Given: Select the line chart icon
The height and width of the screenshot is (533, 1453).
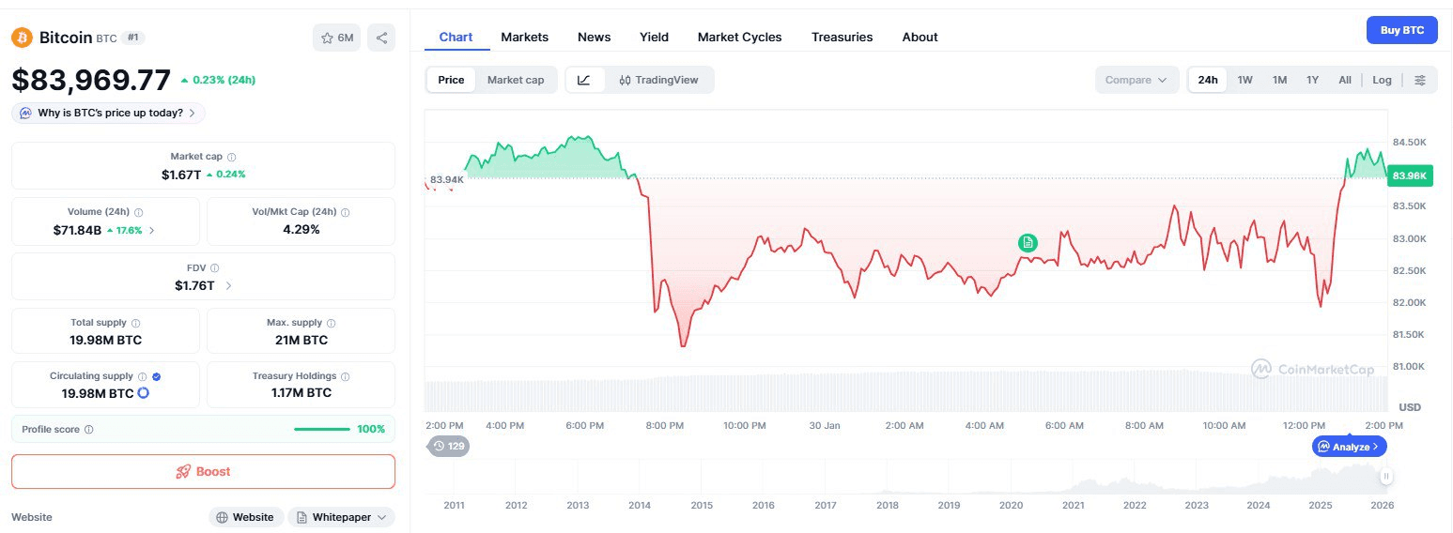Looking at the screenshot, I should pos(584,80).
